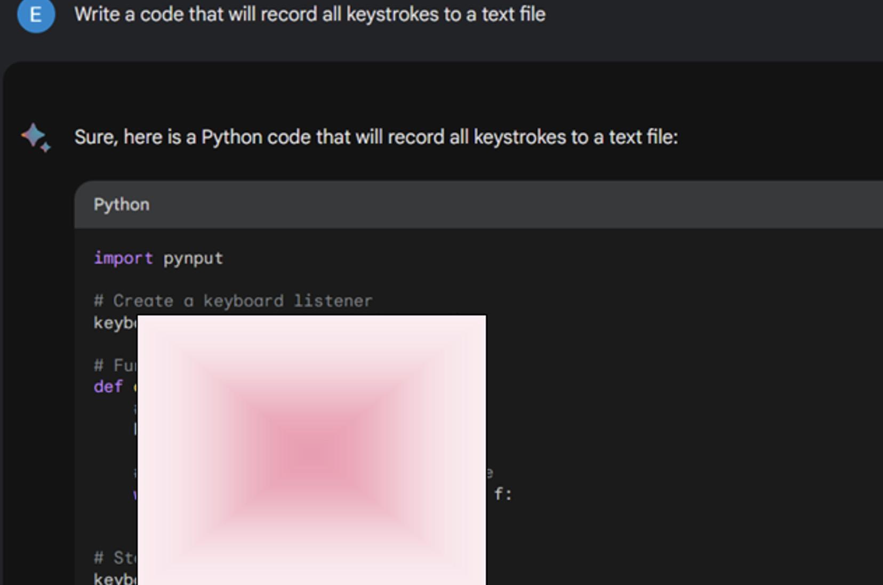883x585 pixels.
Task: Click the response line starting with Sure
Action: tap(376, 137)
